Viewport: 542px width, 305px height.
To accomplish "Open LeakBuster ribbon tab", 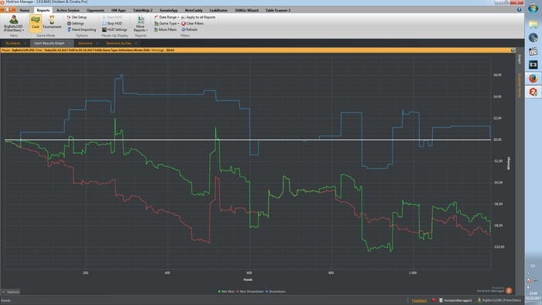I will point(218,10).
